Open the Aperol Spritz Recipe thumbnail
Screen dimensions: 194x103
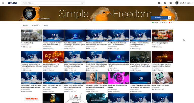[53, 57]
